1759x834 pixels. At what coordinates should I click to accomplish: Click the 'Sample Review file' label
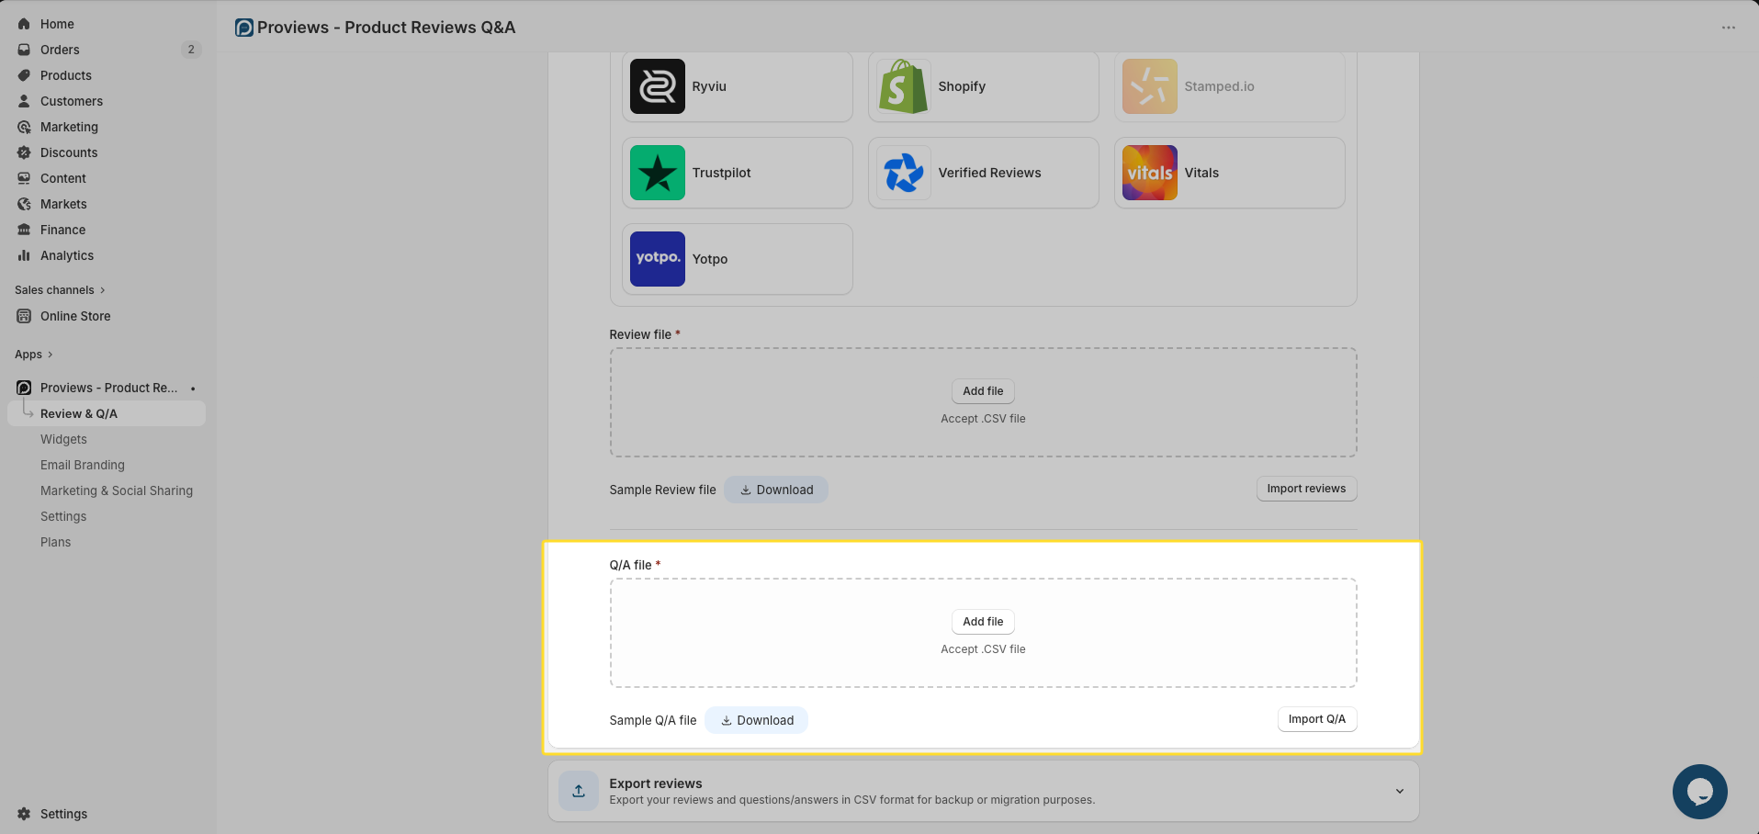662,490
